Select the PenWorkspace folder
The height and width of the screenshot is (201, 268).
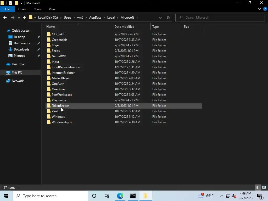(x=62, y=95)
